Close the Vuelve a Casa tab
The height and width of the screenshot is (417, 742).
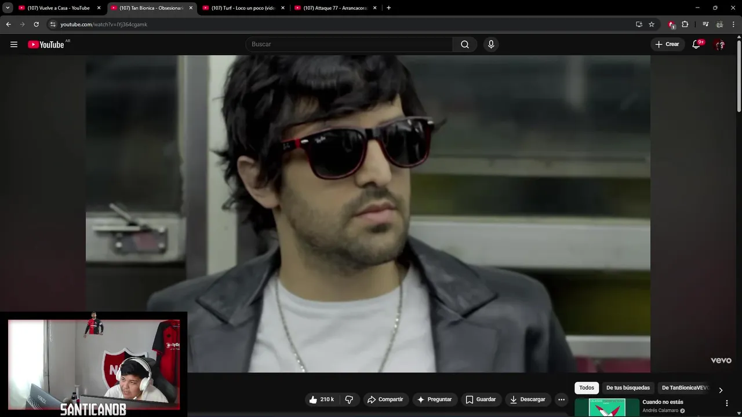pyautogui.click(x=99, y=8)
